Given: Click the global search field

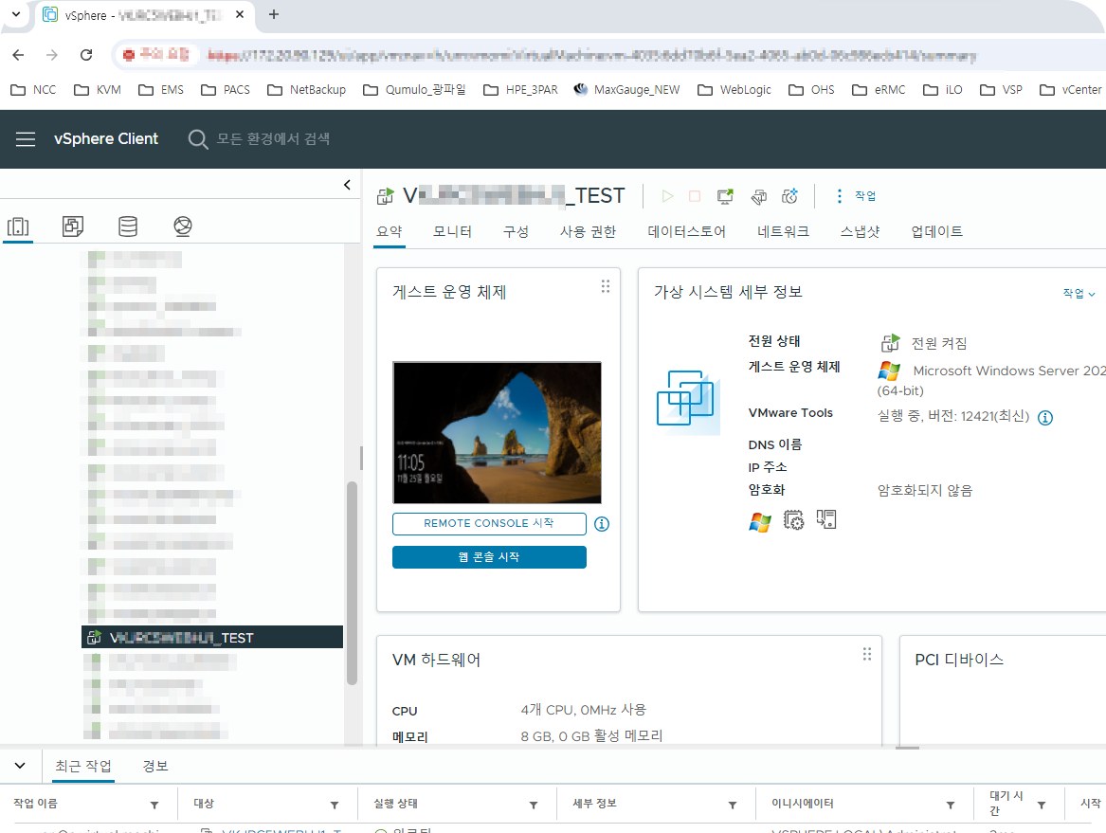Looking at the screenshot, I should point(273,139).
